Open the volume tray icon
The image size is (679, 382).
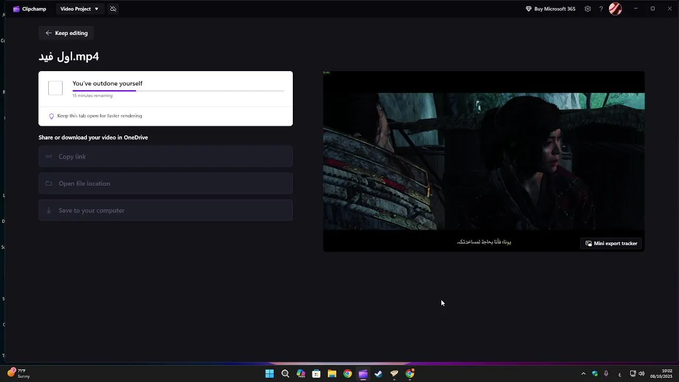tap(641, 374)
